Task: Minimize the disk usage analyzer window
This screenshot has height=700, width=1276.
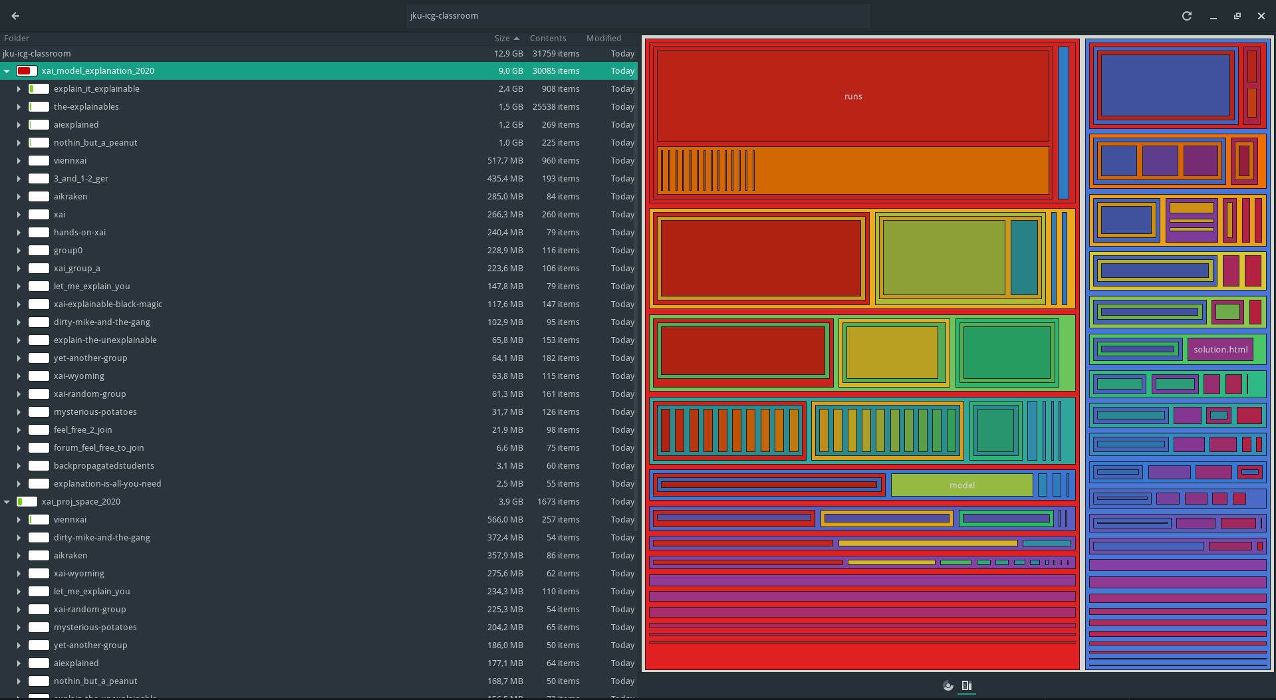Action: 1213,16
